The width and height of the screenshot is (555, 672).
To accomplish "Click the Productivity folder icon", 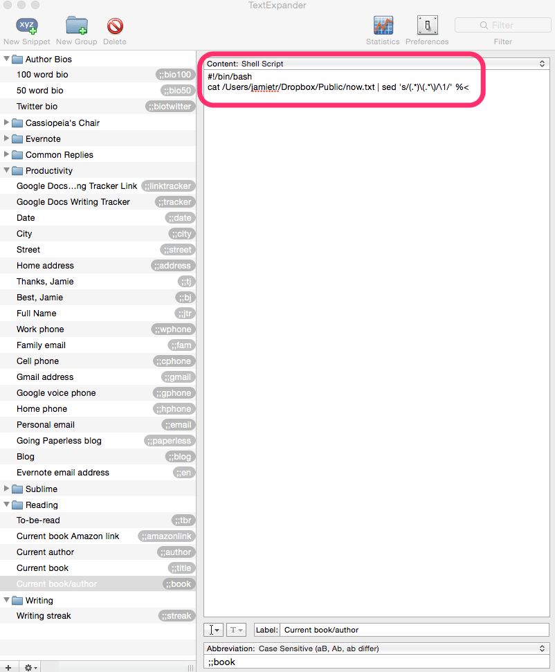I will point(17,170).
